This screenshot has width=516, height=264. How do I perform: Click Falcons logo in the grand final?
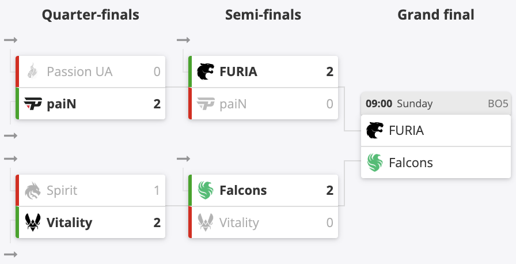[x=375, y=163]
